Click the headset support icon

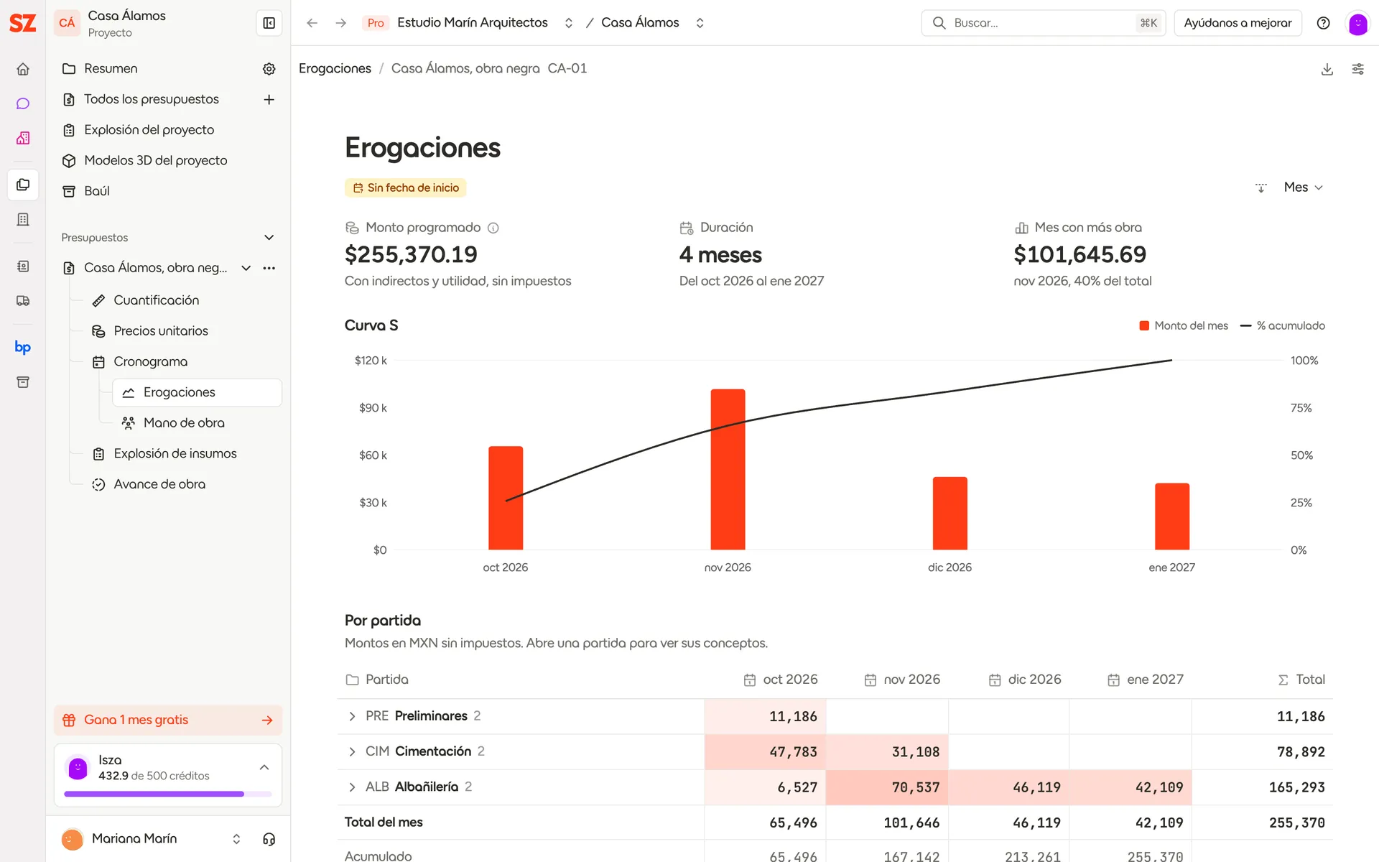[269, 839]
